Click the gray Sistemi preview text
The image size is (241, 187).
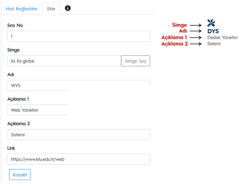pyautogui.click(x=214, y=44)
